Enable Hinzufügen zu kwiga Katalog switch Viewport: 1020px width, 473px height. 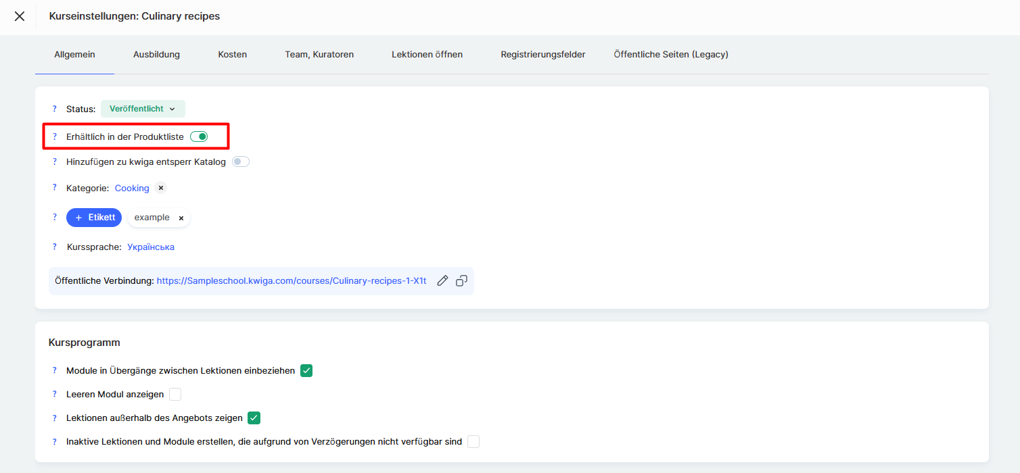tap(241, 161)
